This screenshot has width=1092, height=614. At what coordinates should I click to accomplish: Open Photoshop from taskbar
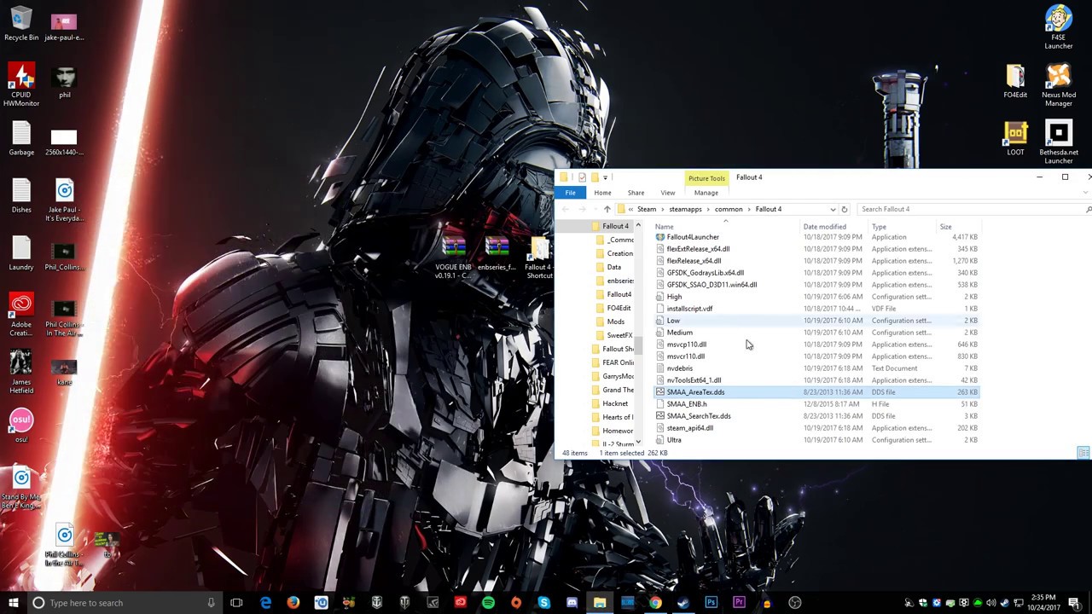[711, 603]
